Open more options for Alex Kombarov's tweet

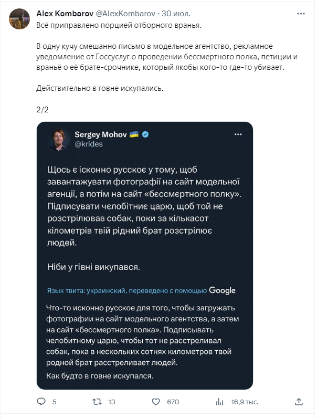click(298, 13)
